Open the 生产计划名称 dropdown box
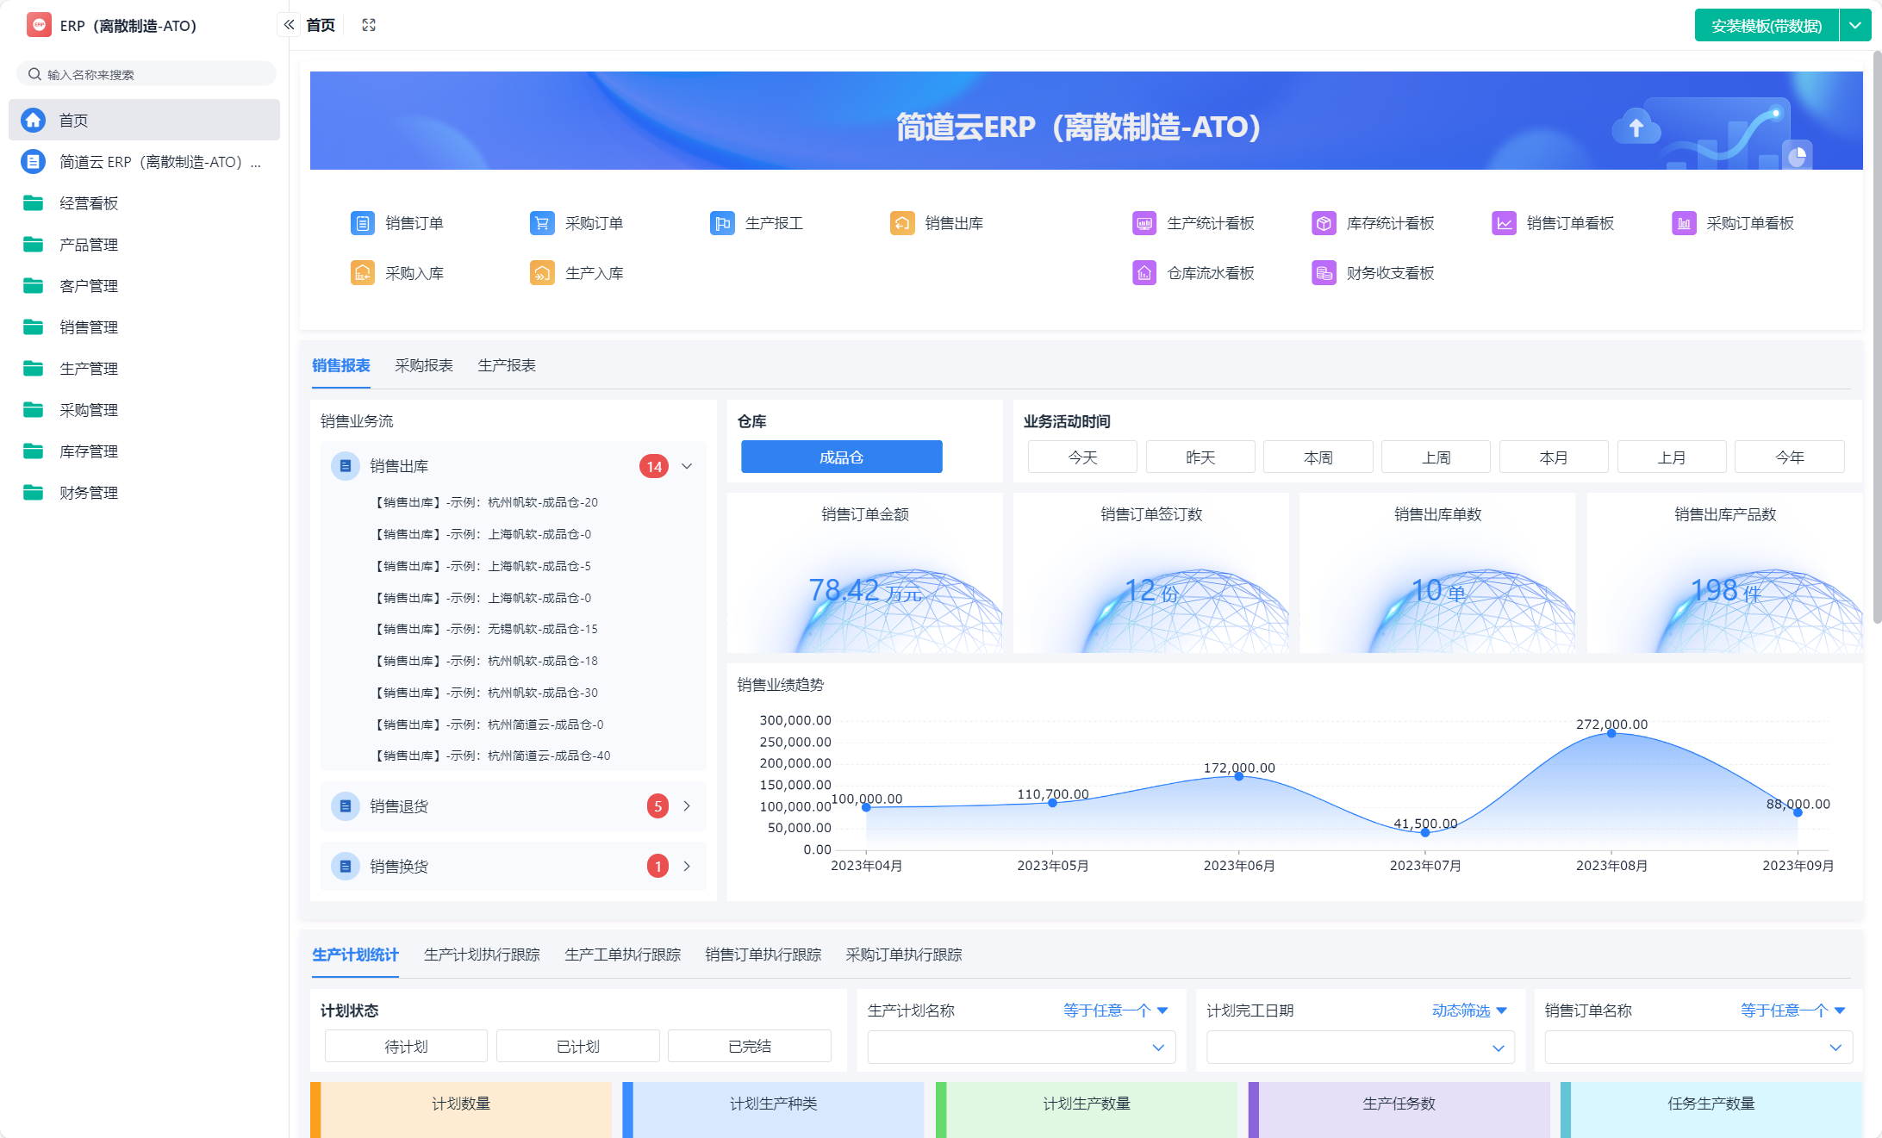This screenshot has height=1138, width=1882. click(1021, 1048)
